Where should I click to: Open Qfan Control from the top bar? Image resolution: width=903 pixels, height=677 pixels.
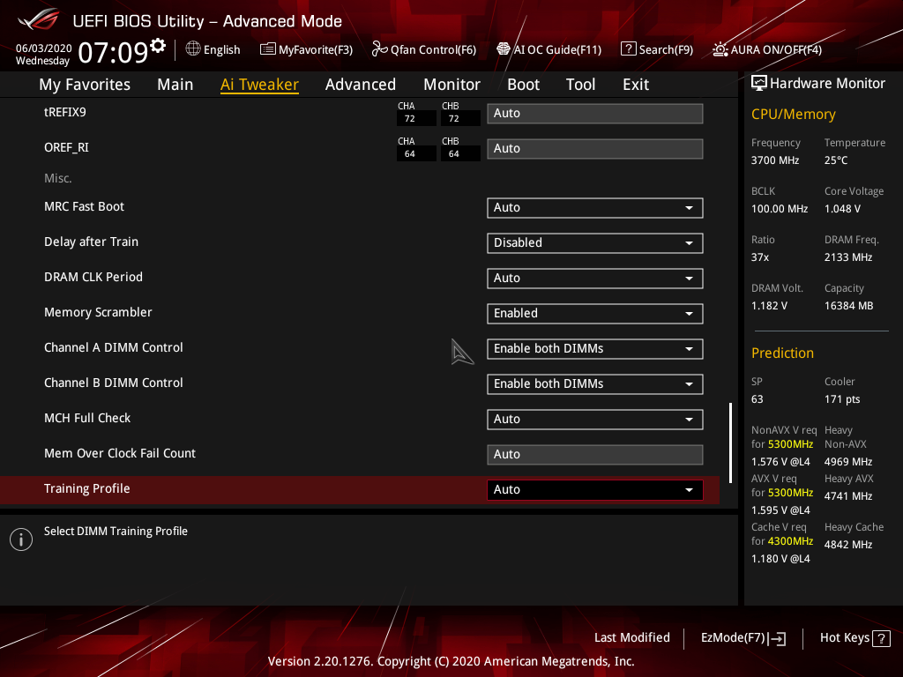423,49
